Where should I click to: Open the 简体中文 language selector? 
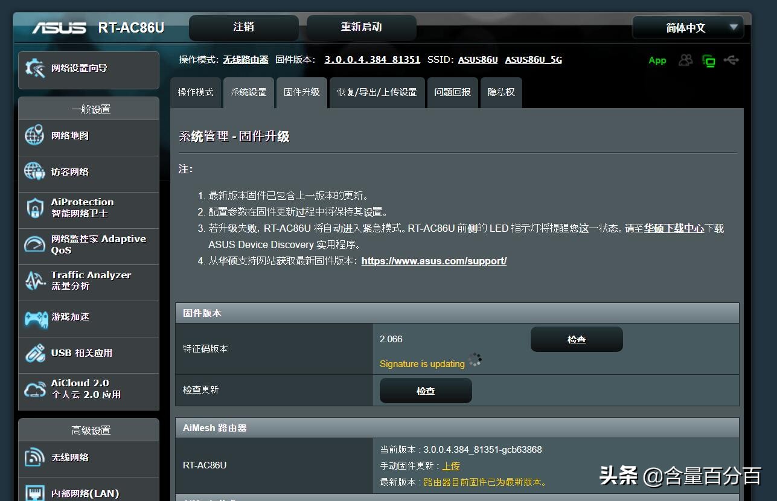(x=688, y=27)
